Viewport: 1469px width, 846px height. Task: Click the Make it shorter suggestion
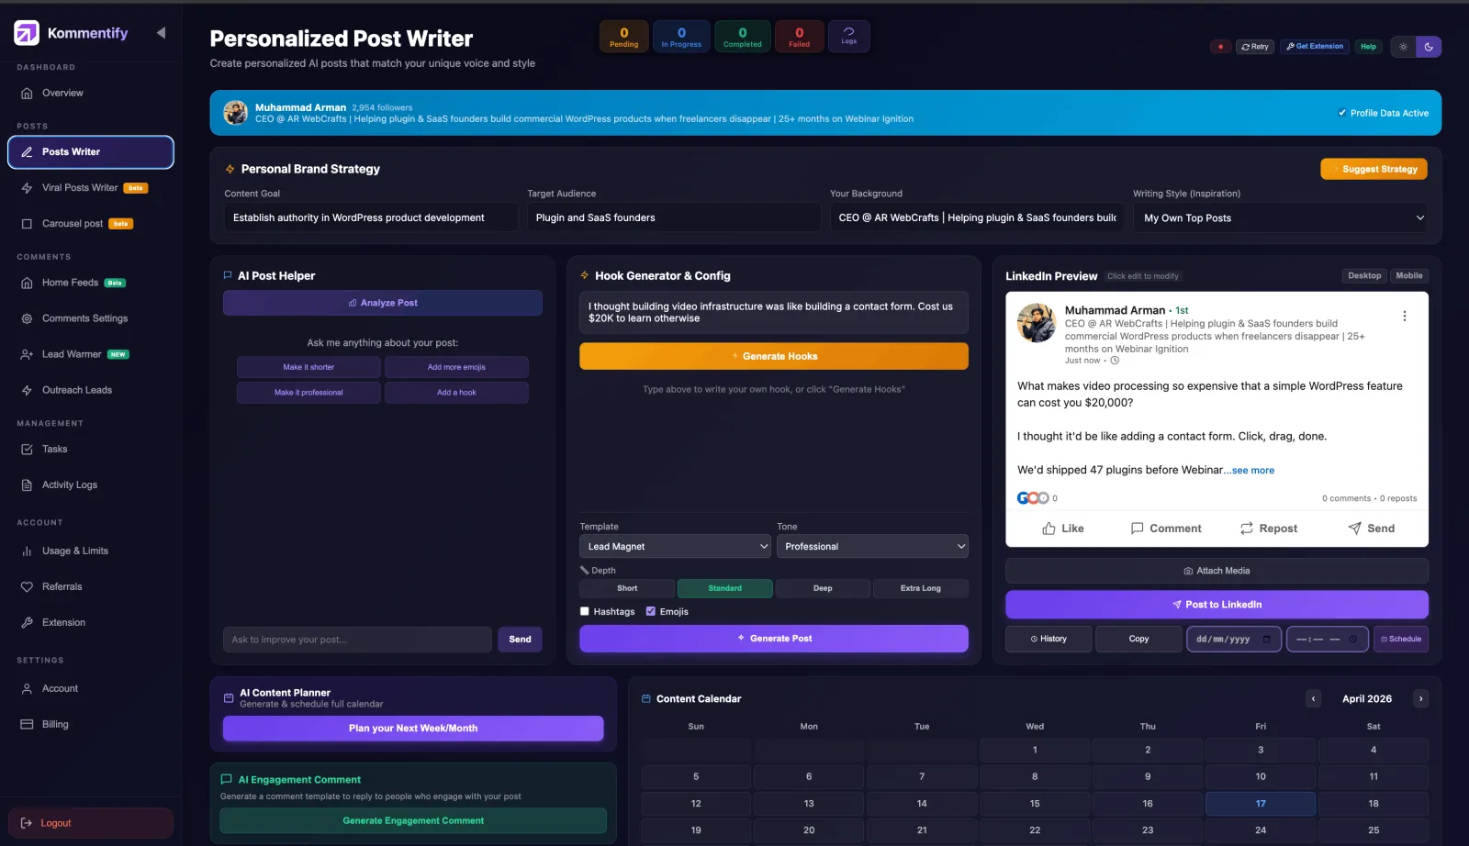pyautogui.click(x=308, y=367)
